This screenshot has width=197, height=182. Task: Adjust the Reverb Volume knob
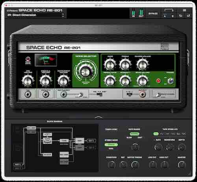click(x=143, y=64)
